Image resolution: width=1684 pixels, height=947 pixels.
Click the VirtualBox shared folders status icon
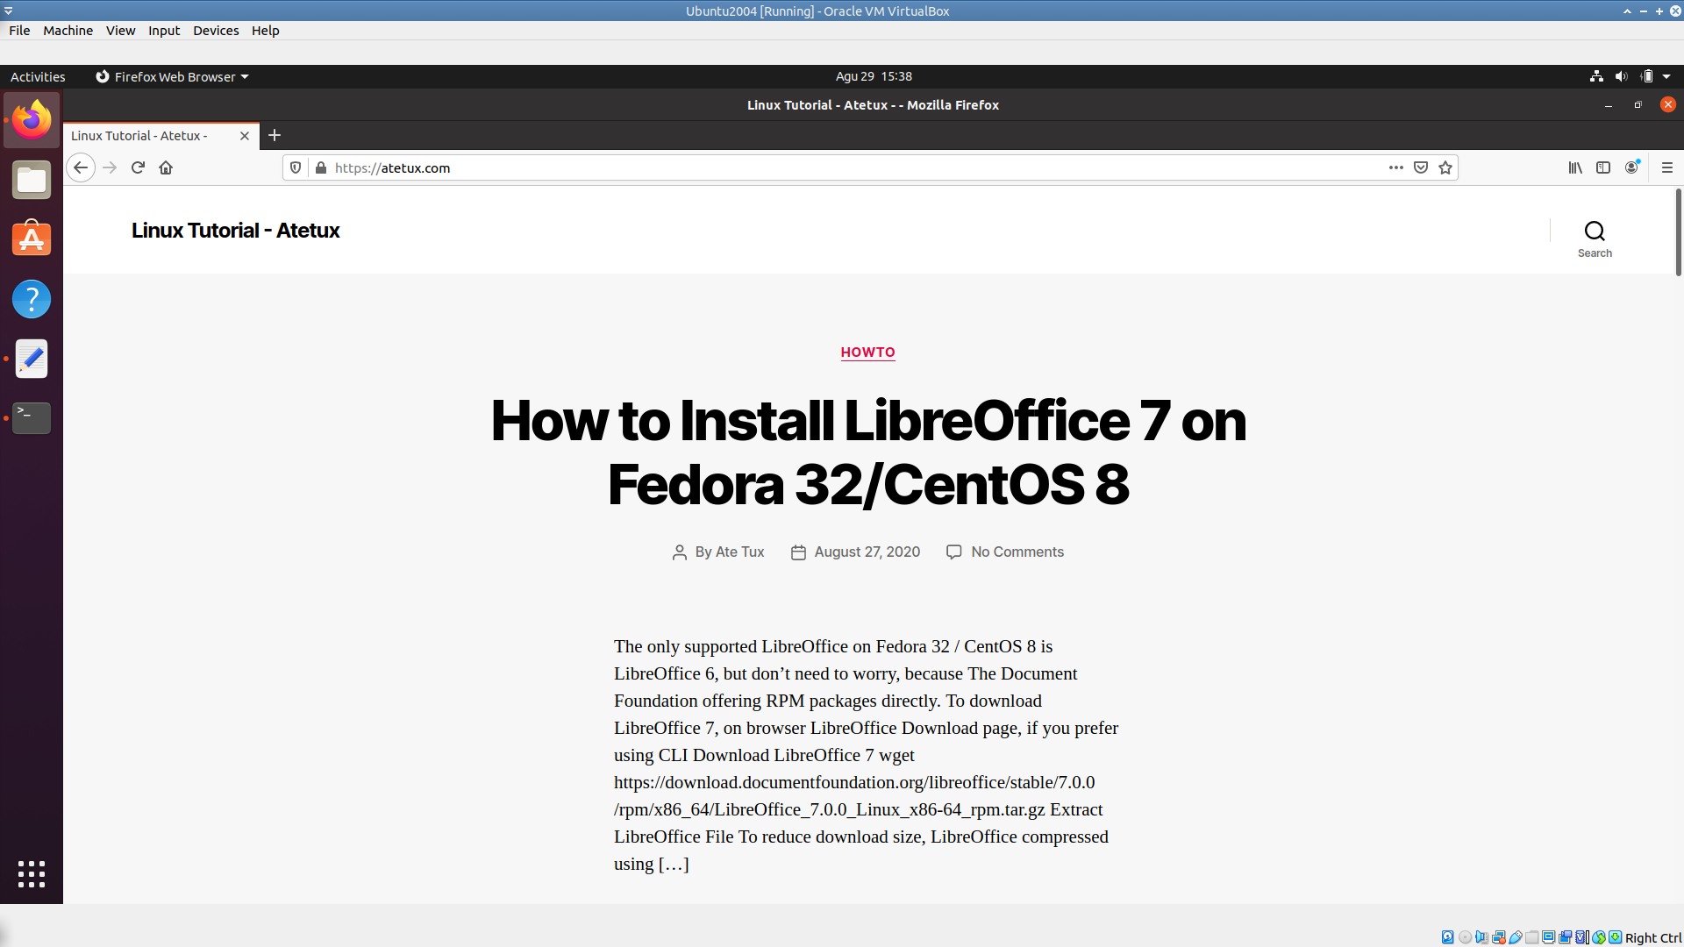click(x=1532, y=937)
